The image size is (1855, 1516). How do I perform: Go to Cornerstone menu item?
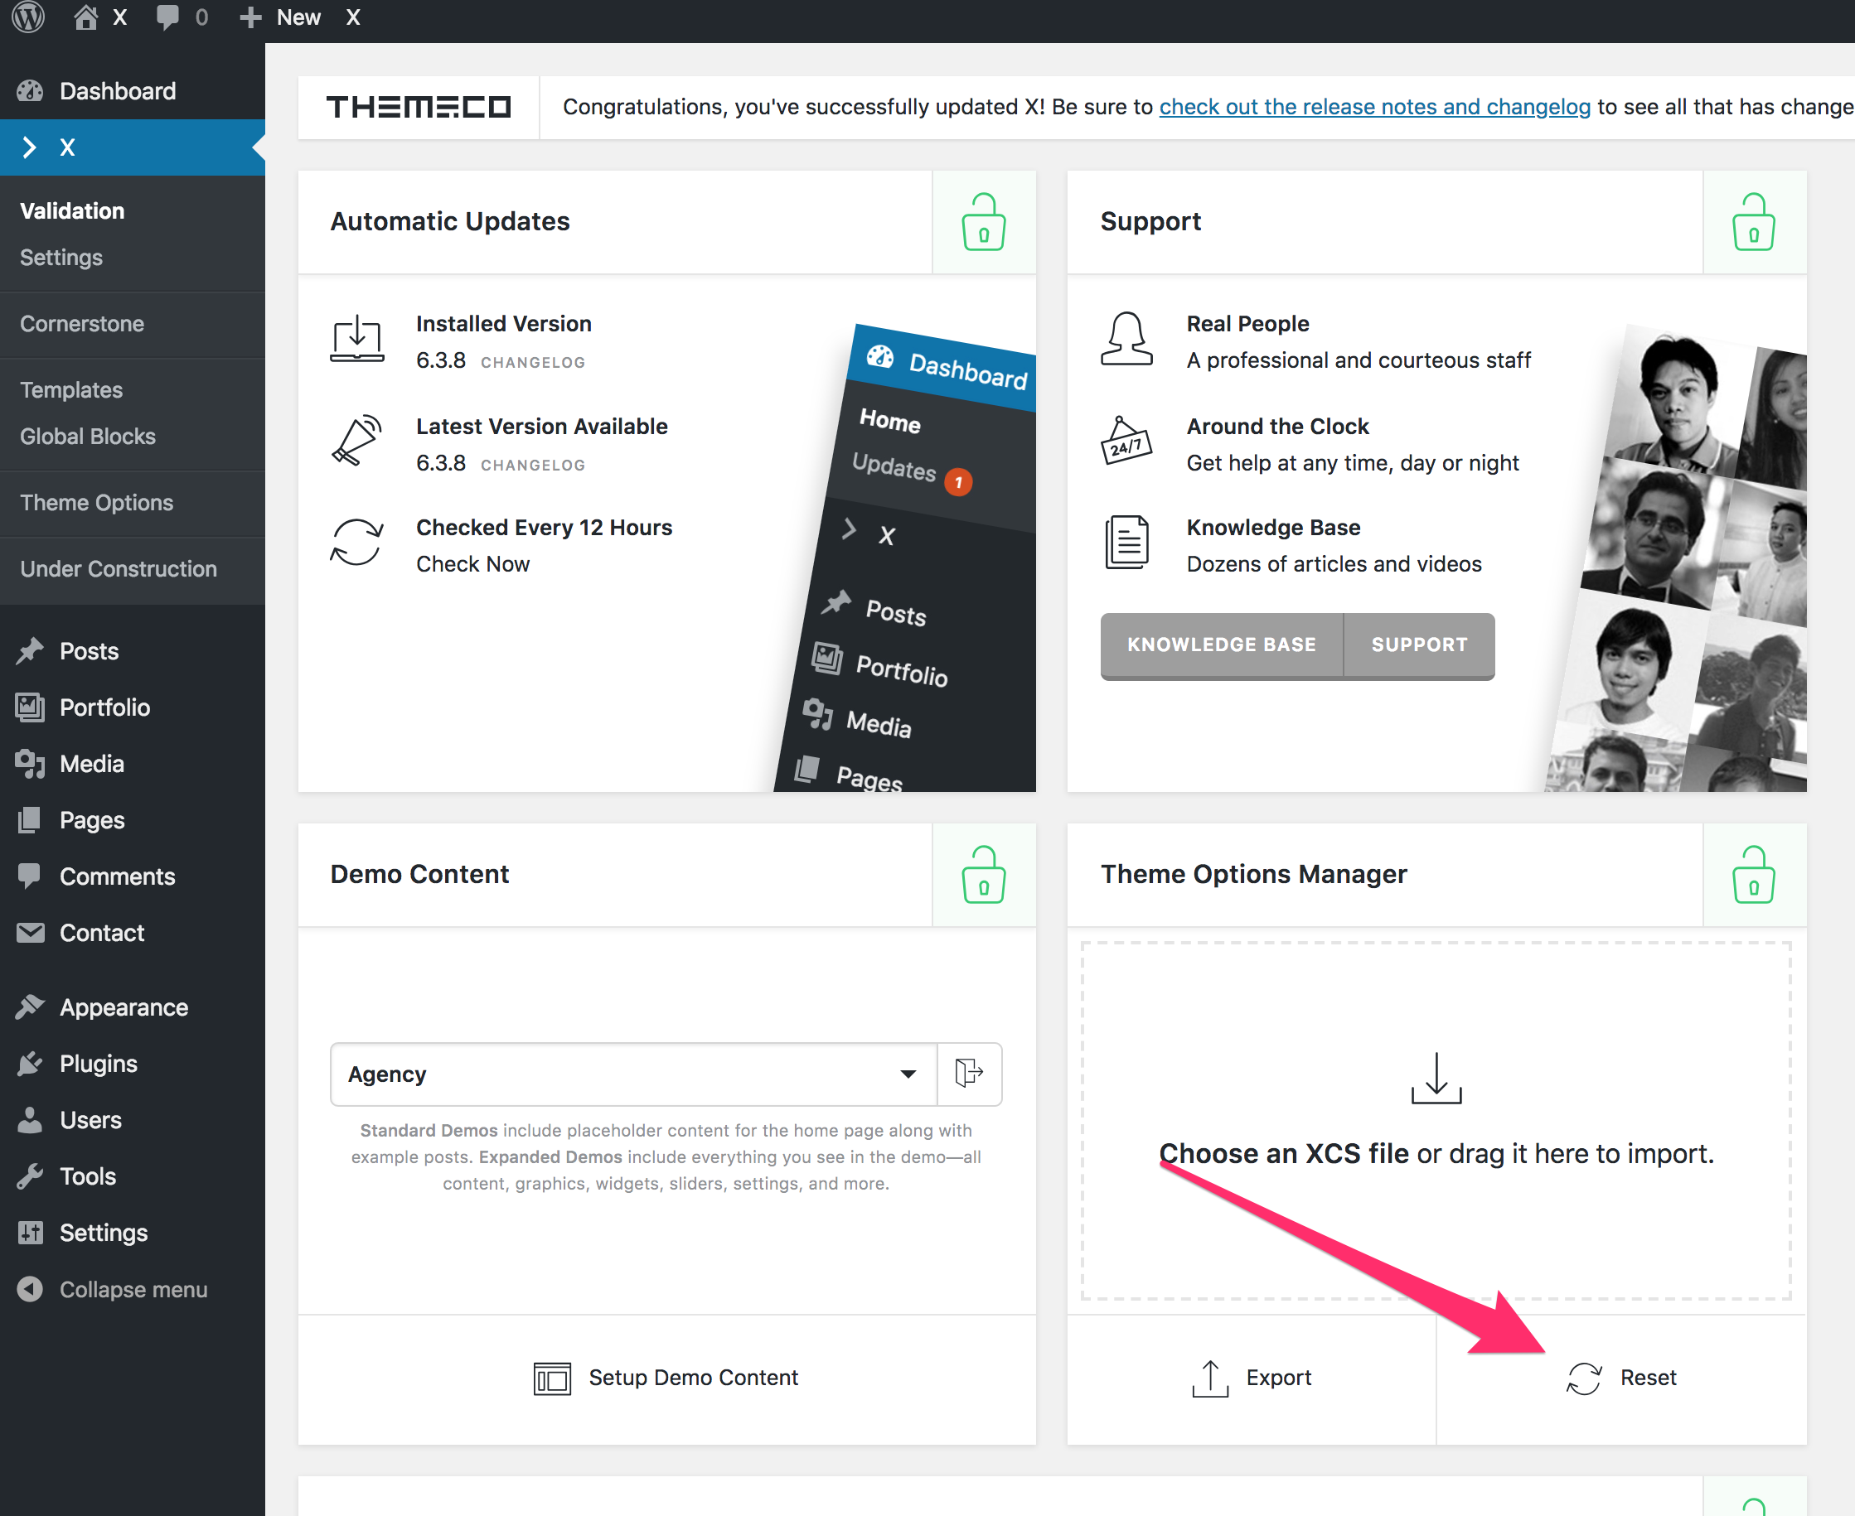click(82, 324)
